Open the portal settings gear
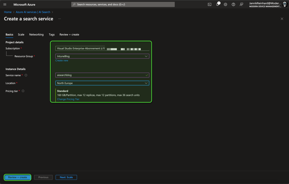Image resolution: width=289 pixels, height=184 pixels. [225, 5]
